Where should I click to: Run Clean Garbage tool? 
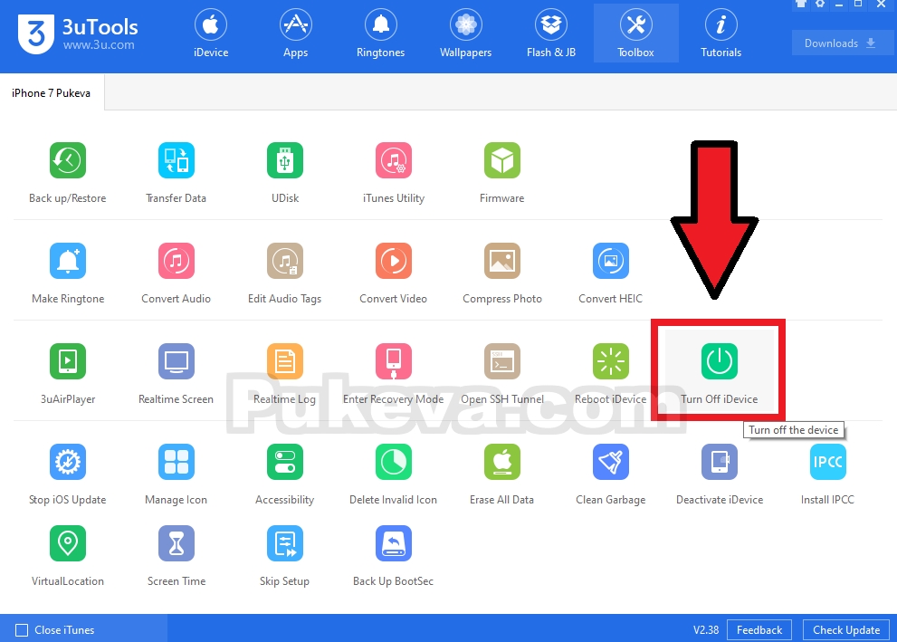point(611,462)
